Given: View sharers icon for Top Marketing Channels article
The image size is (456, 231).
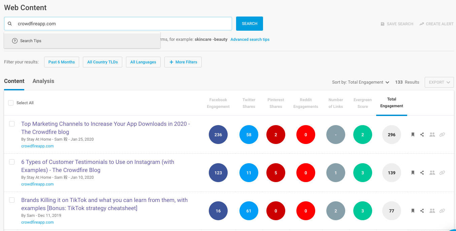Looking at the screenshot, I should click(432, 135).
